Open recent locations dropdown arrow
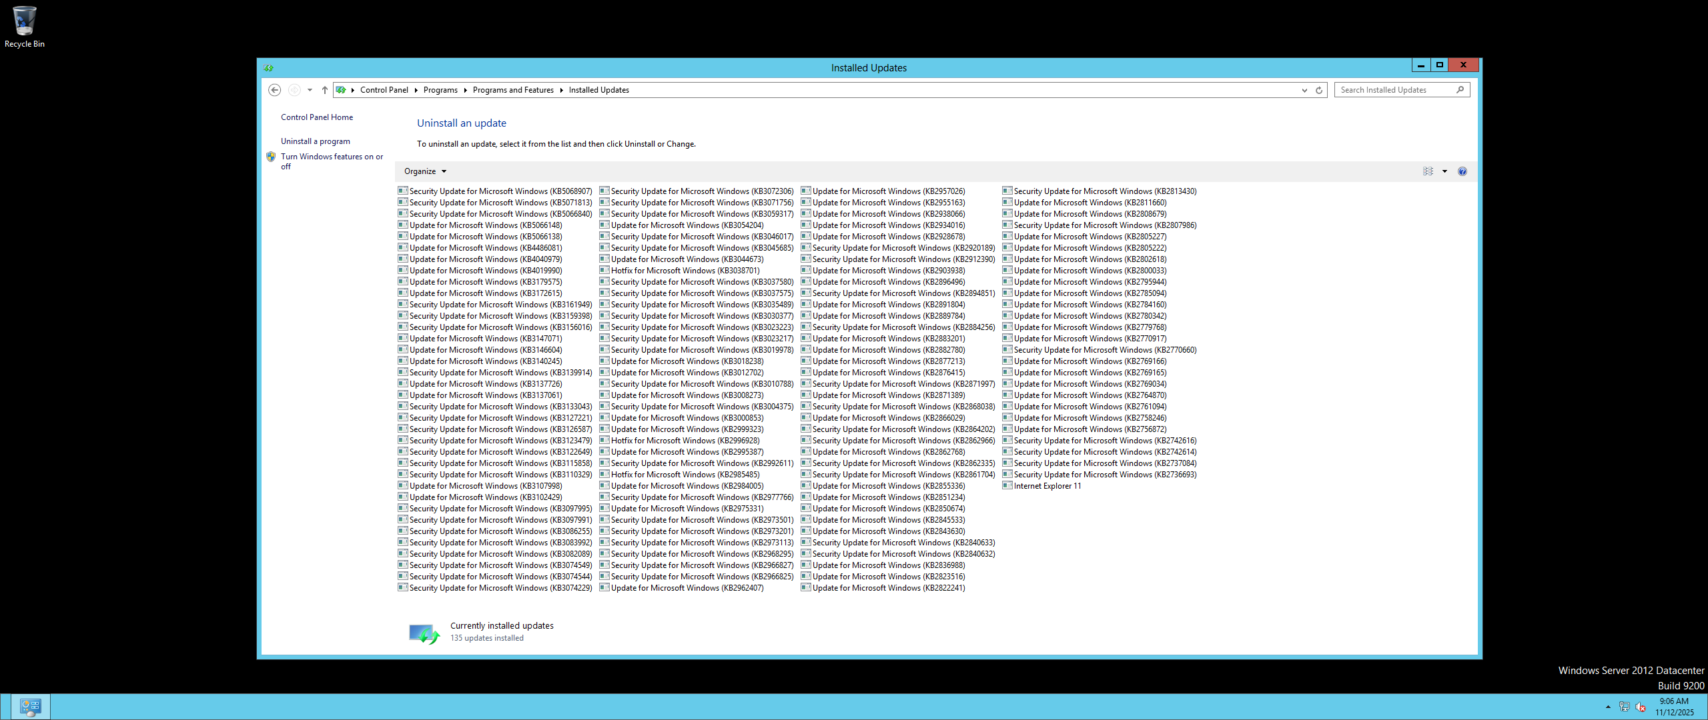1708x720 pixels. (x=310, y=90)
